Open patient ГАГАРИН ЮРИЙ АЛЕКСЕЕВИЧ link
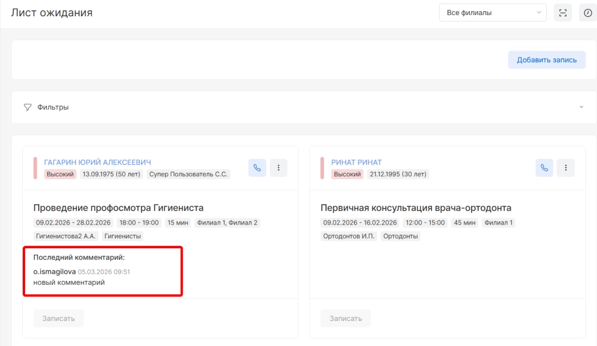This screenshot has width=597, height=346. (97, 162)
